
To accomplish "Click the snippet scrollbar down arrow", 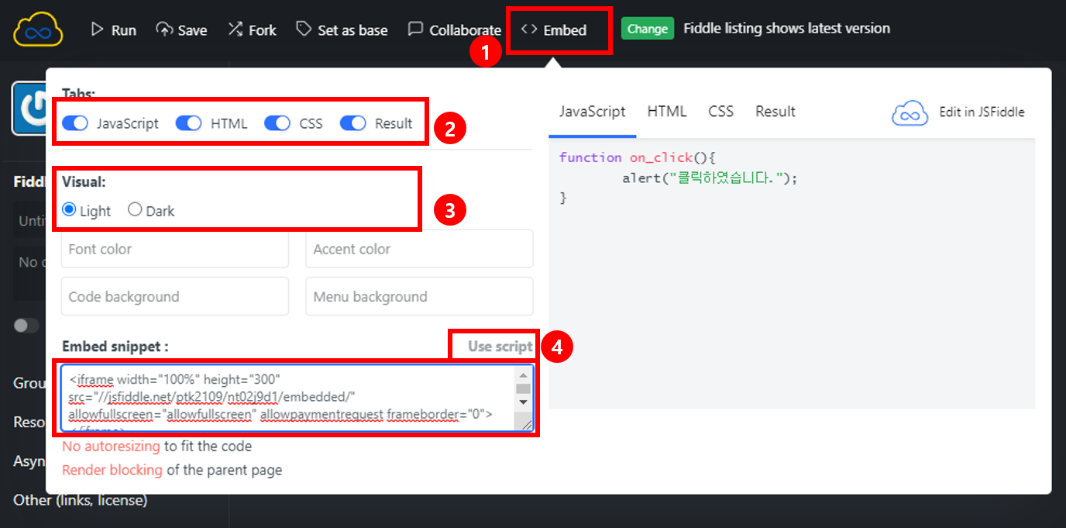I will (x=523, y=402).
